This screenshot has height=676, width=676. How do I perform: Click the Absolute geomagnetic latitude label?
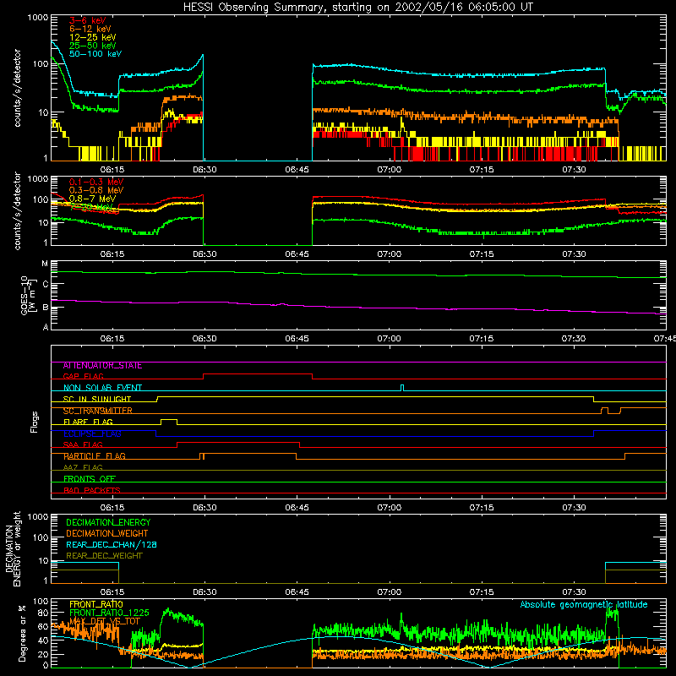pyautogui.click(x=584, y=605)
